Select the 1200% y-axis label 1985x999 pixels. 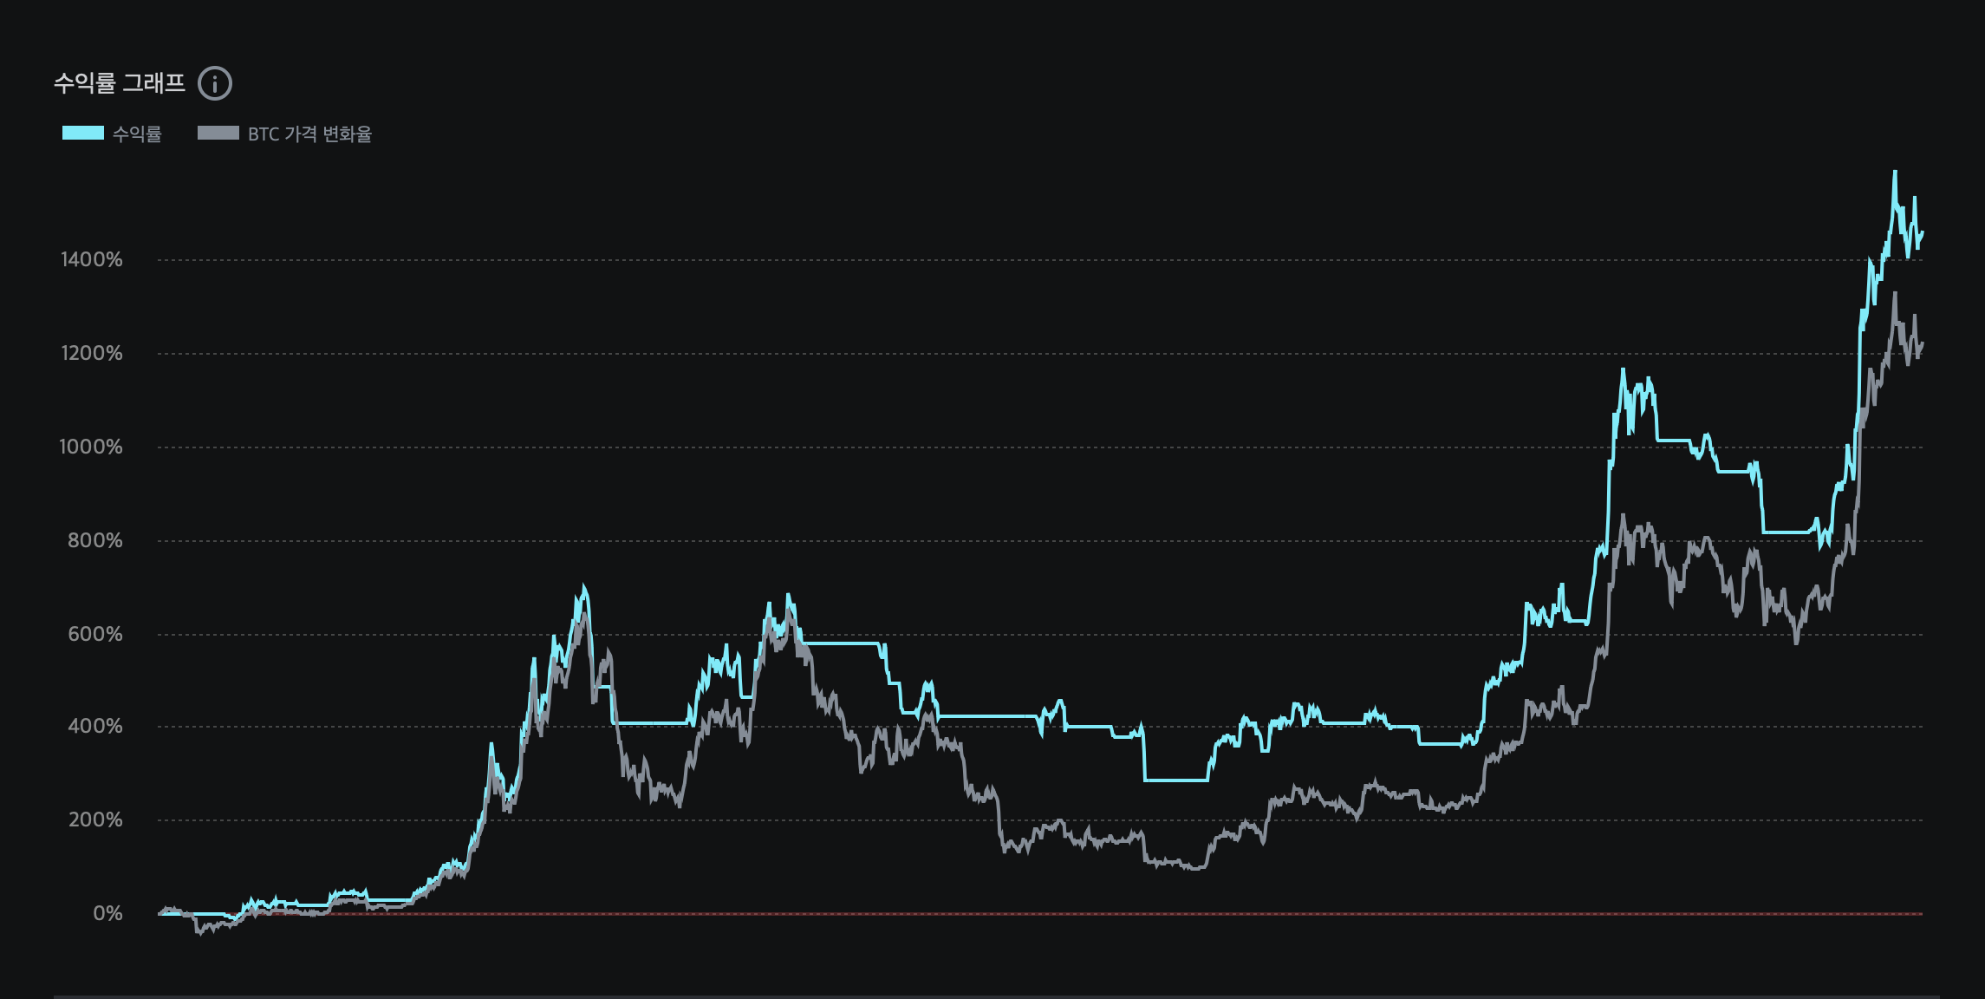92,353
